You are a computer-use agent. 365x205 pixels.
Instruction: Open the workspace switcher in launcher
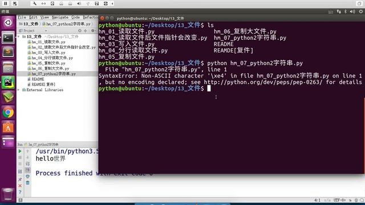pyautogui.click(x=8, y=142)
